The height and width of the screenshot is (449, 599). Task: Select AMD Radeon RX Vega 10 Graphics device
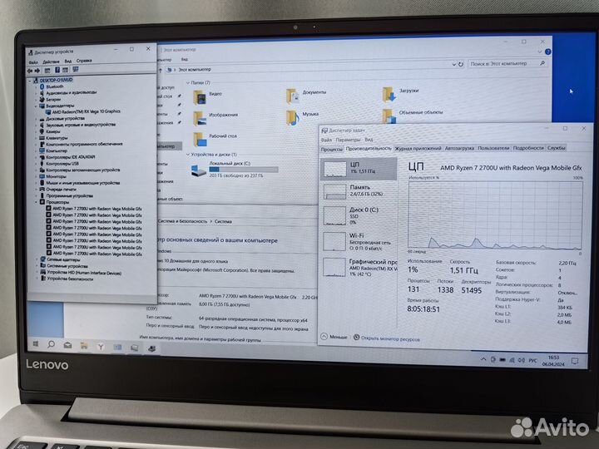tap(86, 111)
